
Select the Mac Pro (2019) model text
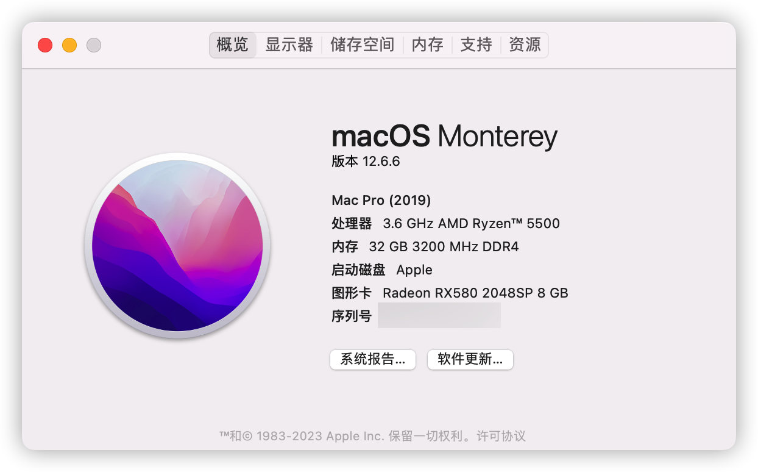click(381, 200)
